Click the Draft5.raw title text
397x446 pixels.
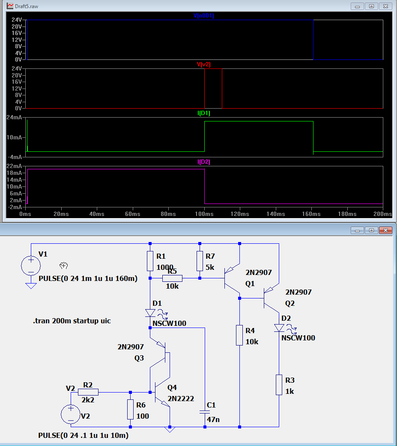(27, 6)
